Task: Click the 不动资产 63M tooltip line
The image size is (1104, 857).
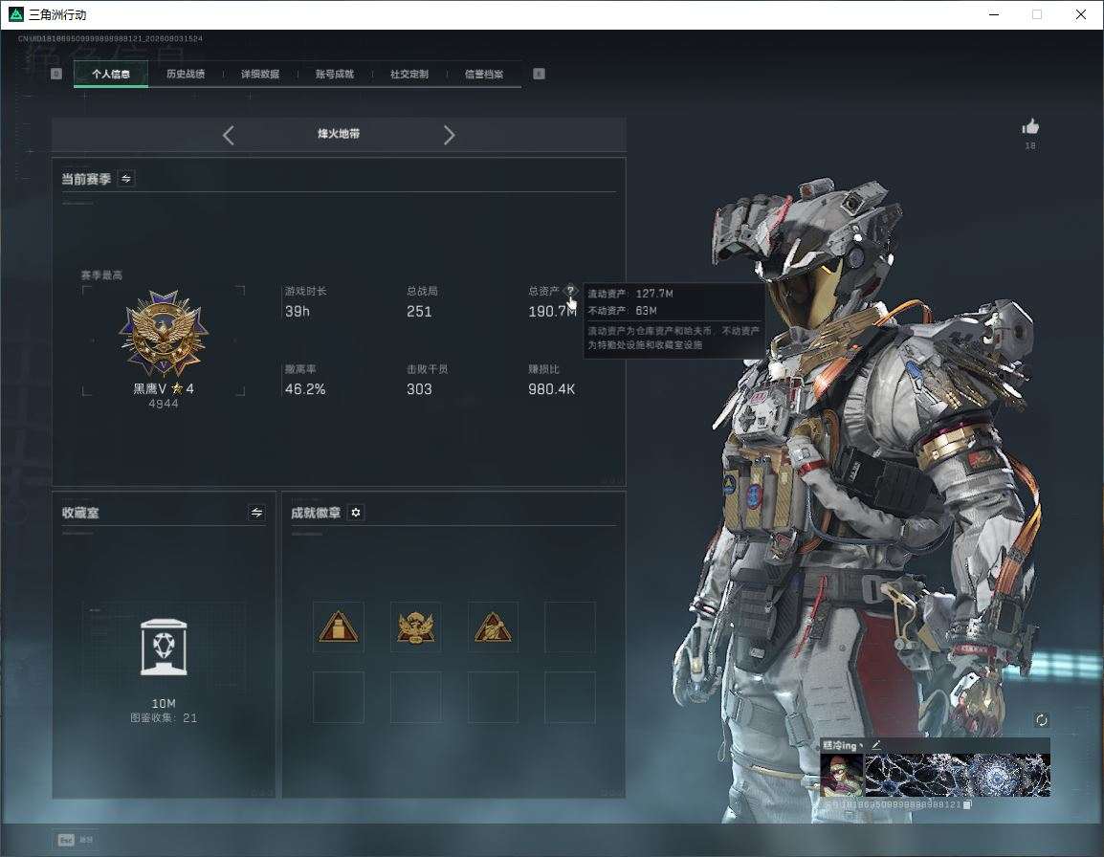Action: click(x=623, y=310)
